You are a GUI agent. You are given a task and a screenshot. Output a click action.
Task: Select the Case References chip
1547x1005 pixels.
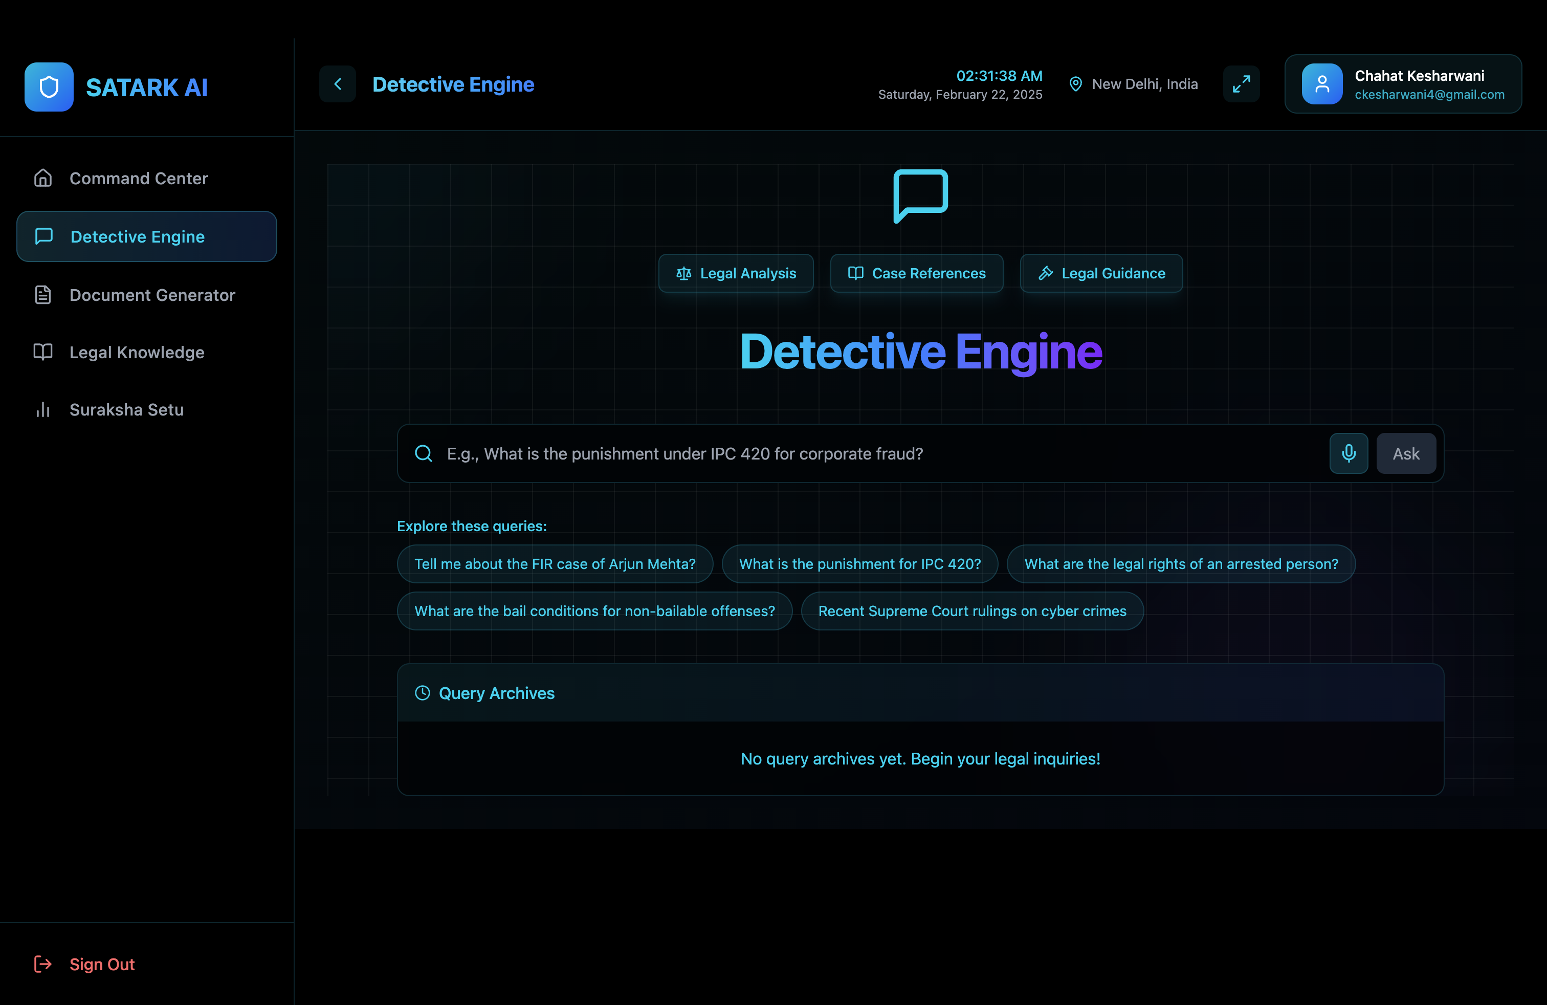click(916, 273)
